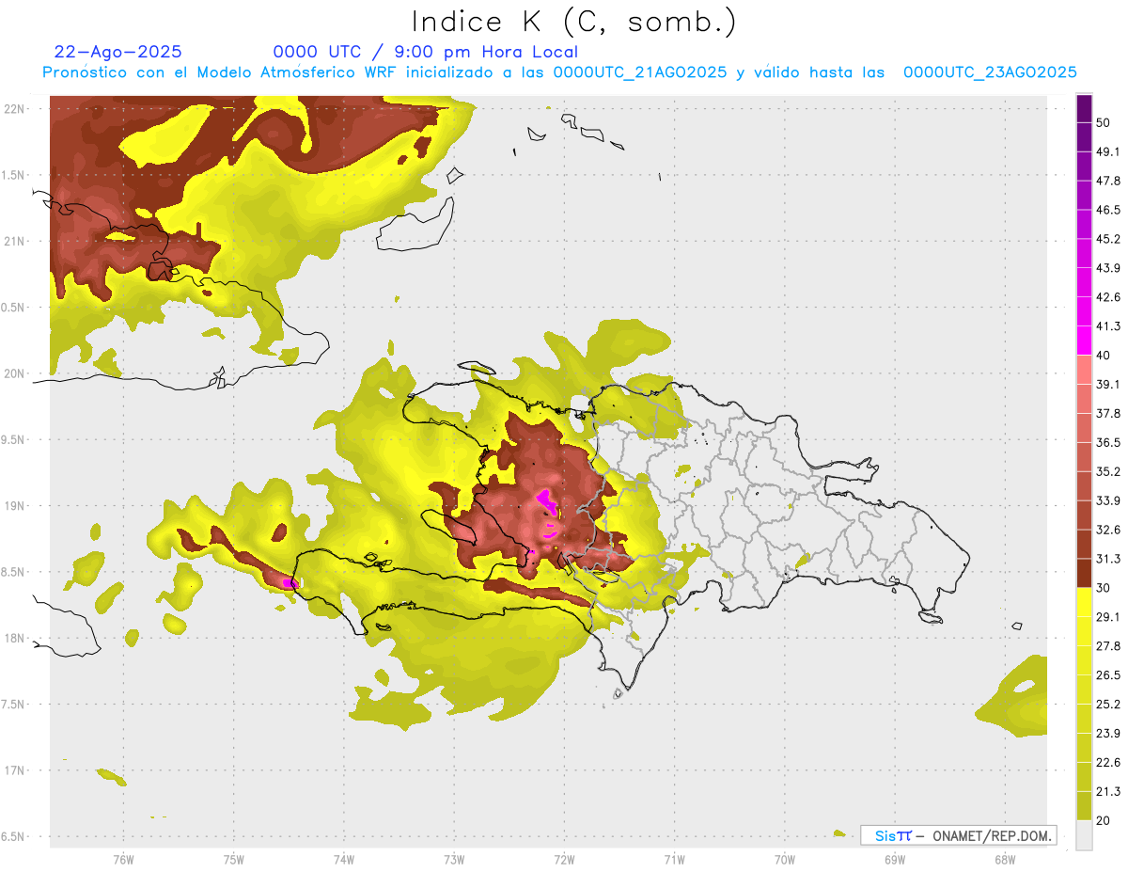Click the colorbar value "45.2"

tap(1108, 239)
